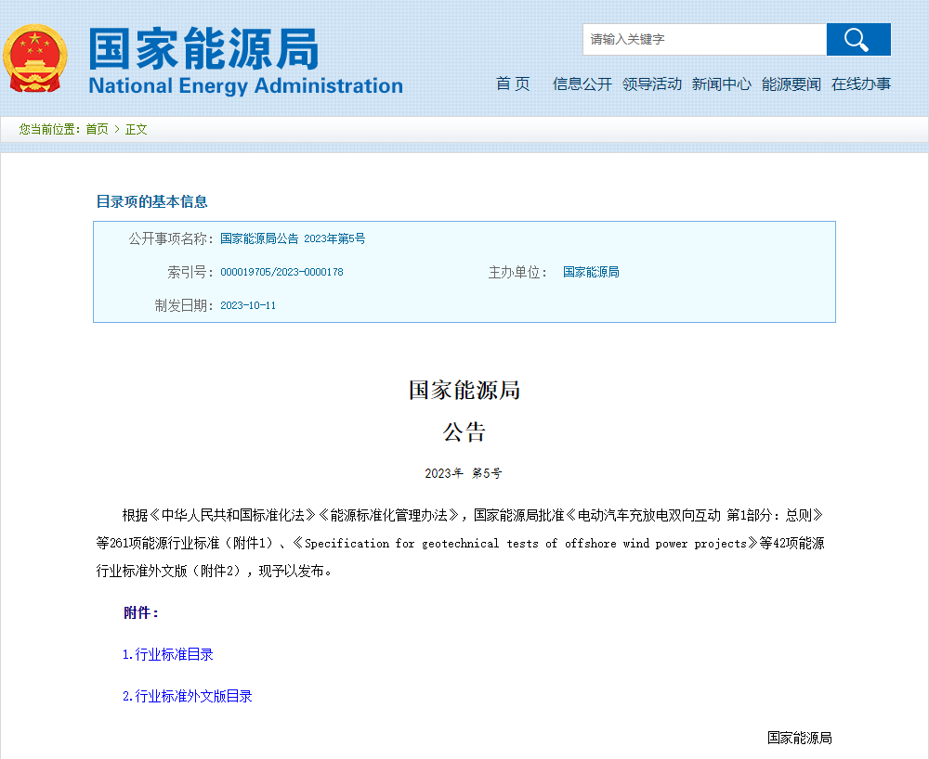
Task: Select 领导活动 in the navigation bar
Action: pyautogui.click(x=652, y=84)
